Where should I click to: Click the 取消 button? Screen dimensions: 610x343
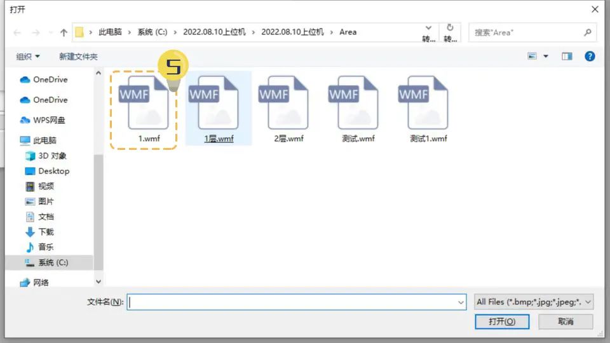tap(566, 322)
